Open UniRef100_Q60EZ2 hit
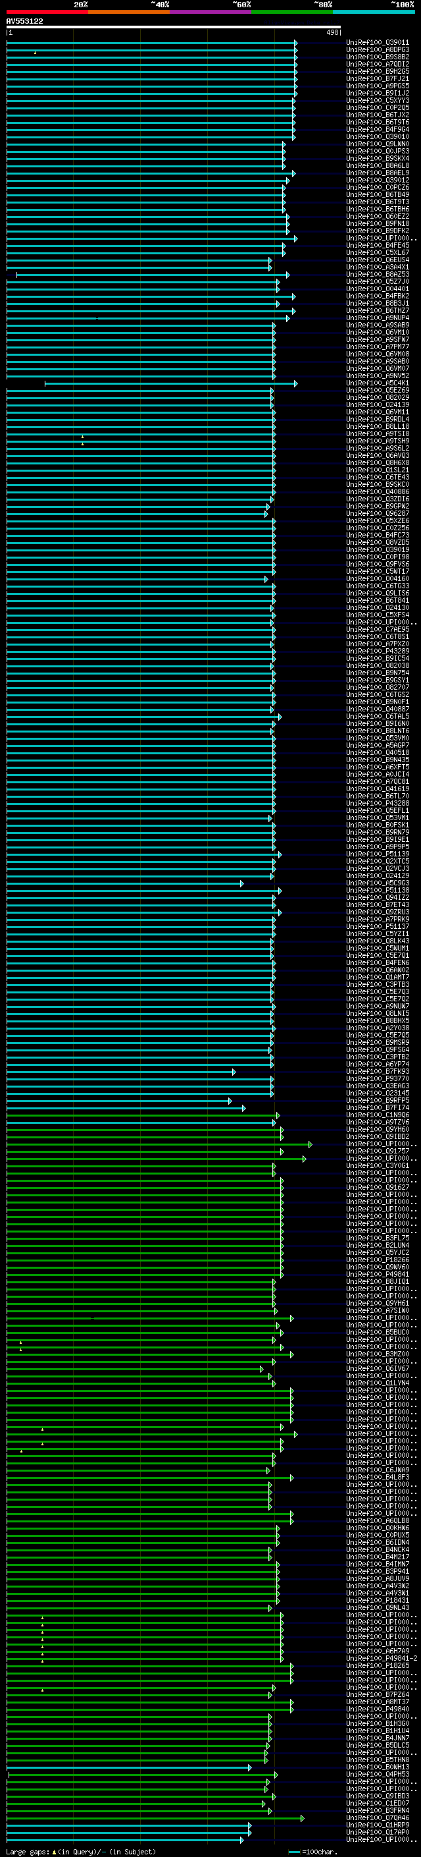The image size is (421, 1857). tap(378, 216)
